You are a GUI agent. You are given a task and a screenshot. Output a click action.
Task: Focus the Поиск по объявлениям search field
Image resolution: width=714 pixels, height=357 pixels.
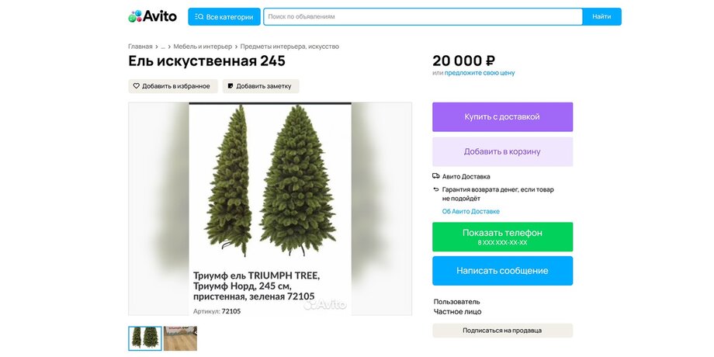[x=423, y=17]
